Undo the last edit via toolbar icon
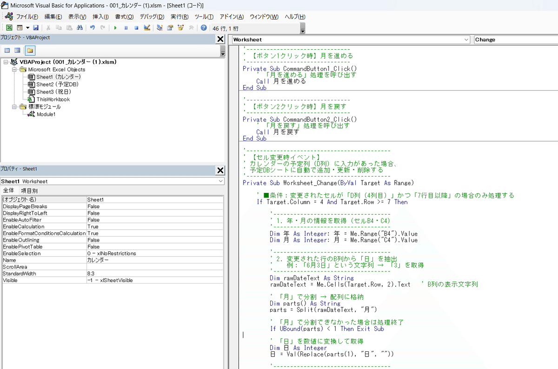Image resolution: width=558 pixels, height=369 pixels. tap(92, 27)
